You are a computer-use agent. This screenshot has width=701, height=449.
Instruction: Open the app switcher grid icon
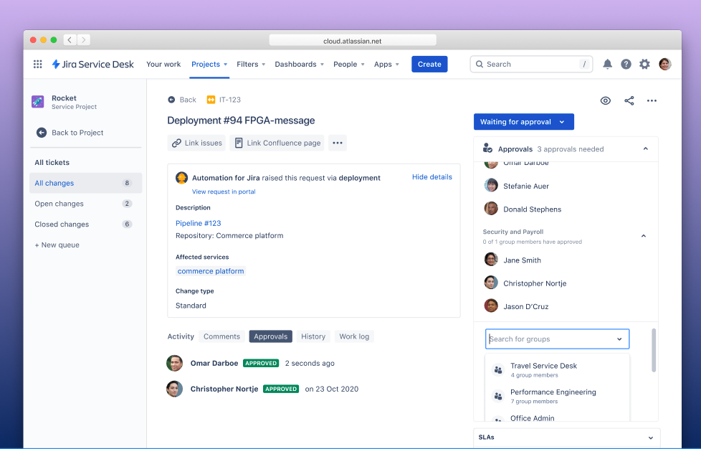(37, 64)
